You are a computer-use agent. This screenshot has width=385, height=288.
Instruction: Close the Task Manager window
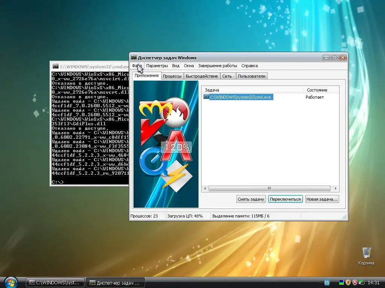(343, 58)
